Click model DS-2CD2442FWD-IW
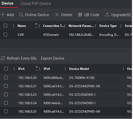 [85, 86]
